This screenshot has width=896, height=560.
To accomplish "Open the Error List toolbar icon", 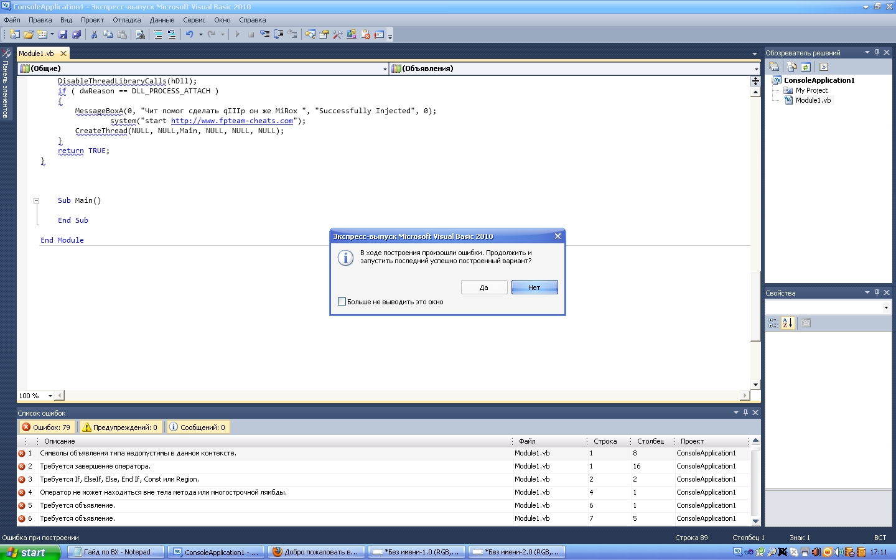I will (365, 35).
